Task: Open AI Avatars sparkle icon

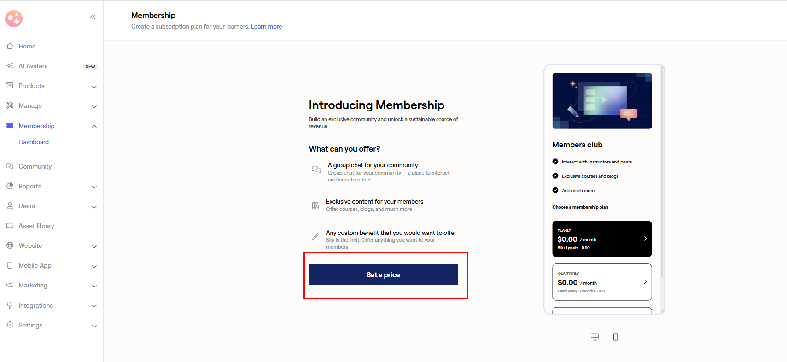Action: click(x=10, y=66)
